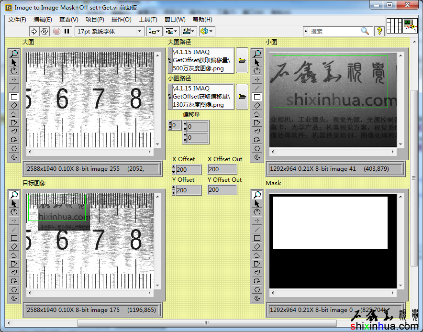Select the line tool in 大图 palette
Image resolution: width=423 pixels, height=332 pixels.
pyautogui.click(x=14, y=88)
